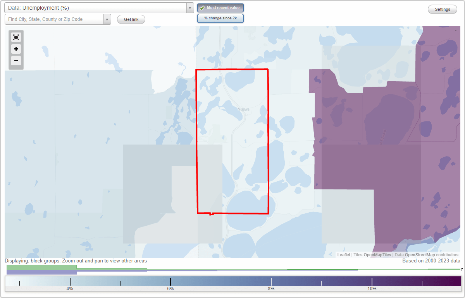Enable the Most recent value display
Image resolution: width=465 pixels, height=298 pixels.
click(220, 7)
